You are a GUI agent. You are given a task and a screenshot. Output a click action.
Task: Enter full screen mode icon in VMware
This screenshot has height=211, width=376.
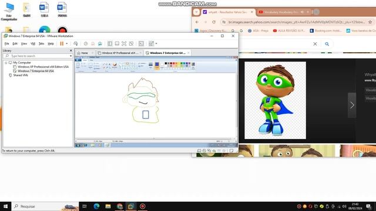tap(124, 43)
